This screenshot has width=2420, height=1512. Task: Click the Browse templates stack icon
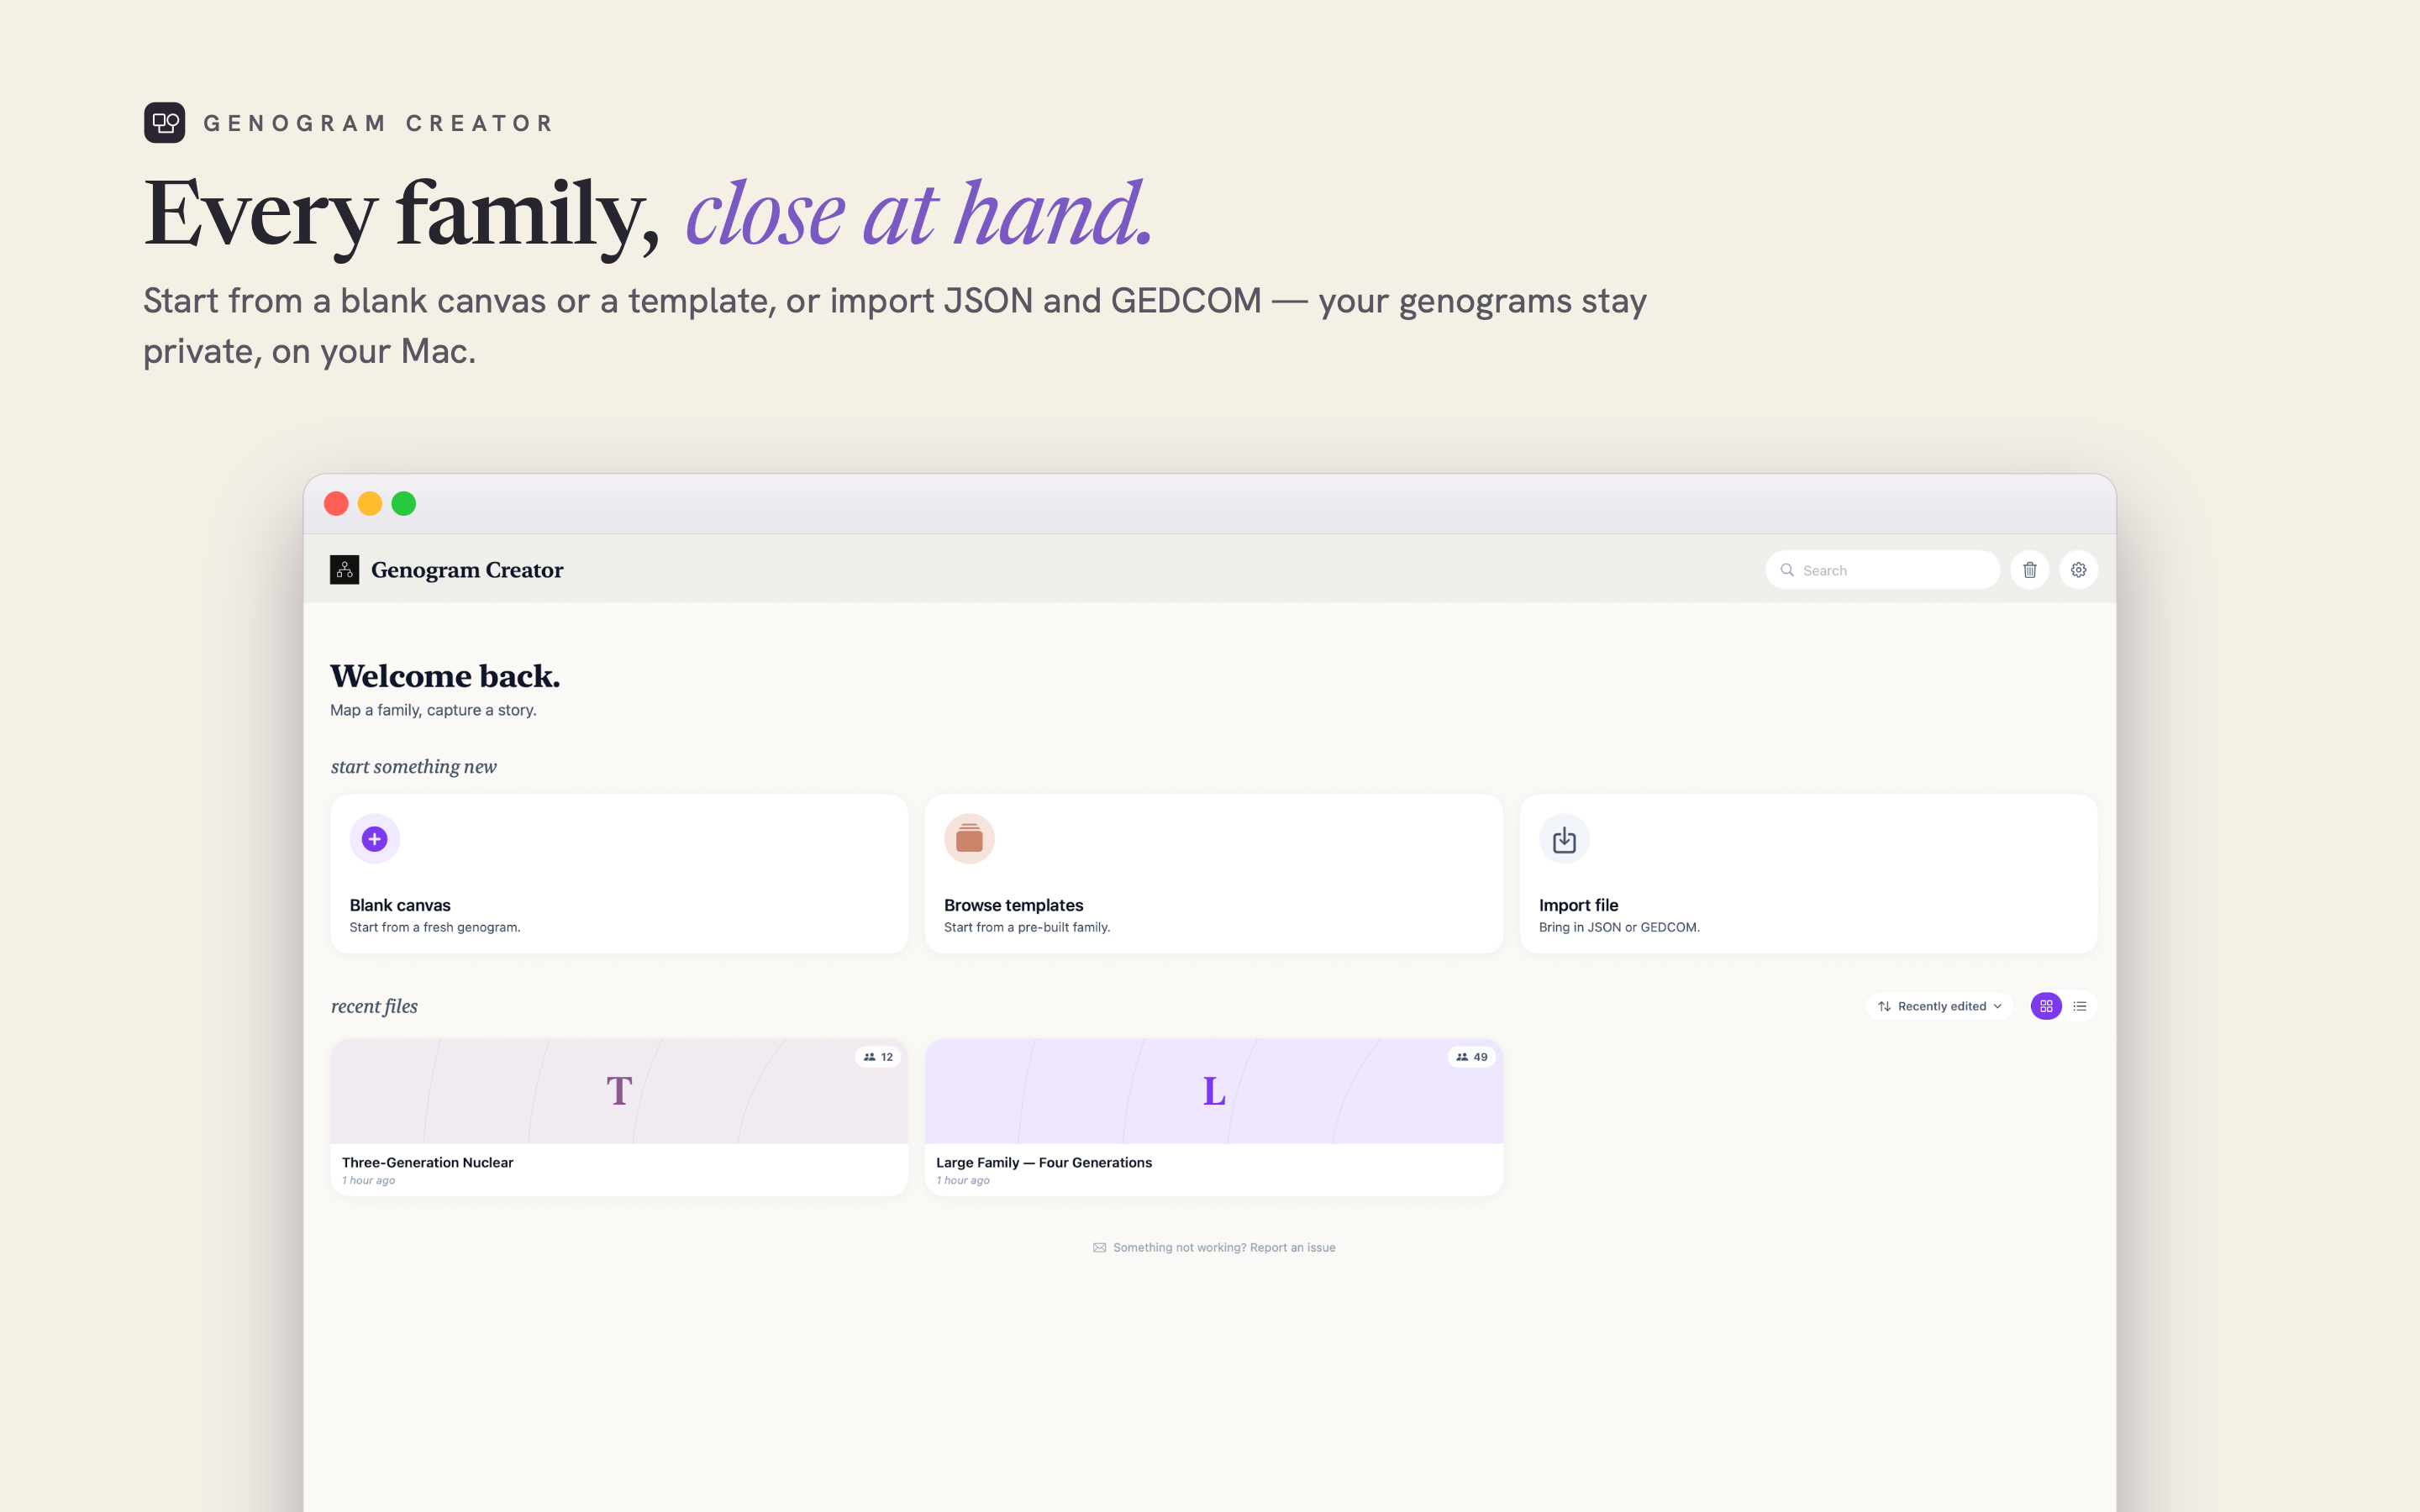[x=969, y=839]
